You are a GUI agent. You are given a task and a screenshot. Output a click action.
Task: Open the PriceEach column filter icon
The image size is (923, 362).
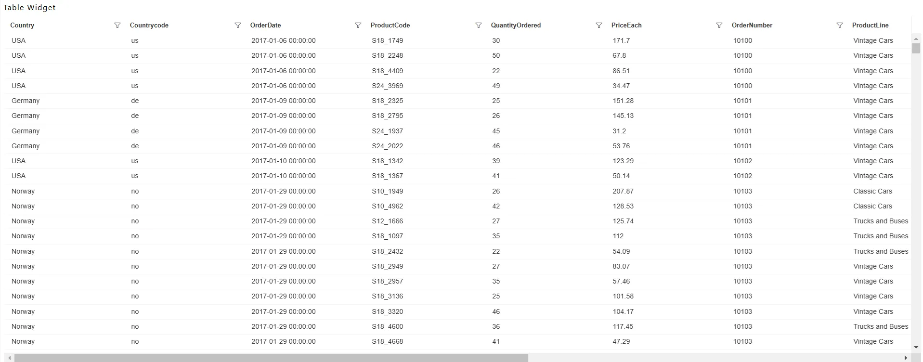719,26
